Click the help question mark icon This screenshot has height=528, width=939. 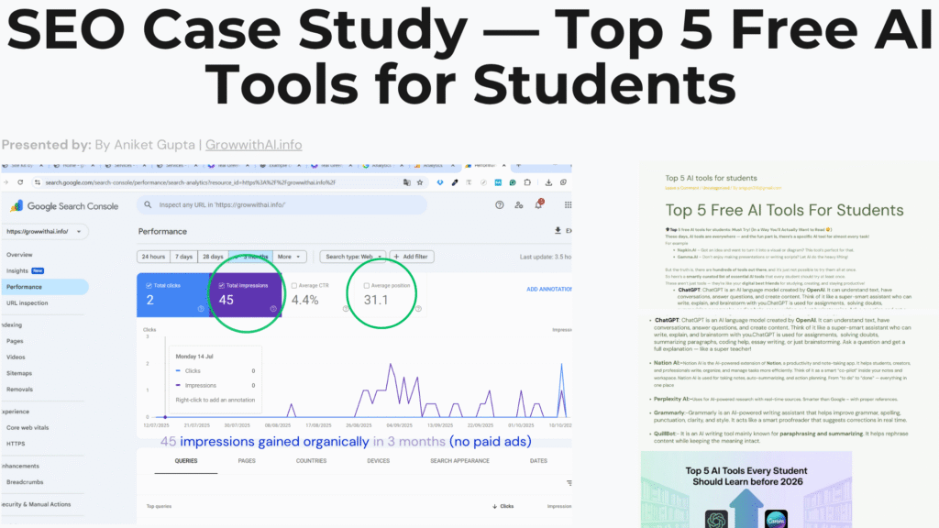(x=500, y=205)
